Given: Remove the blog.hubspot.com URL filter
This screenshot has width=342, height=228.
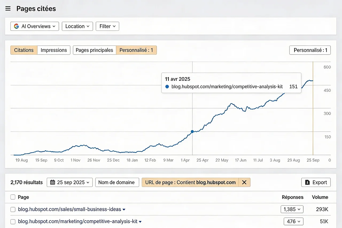Looking at the screenshot, I should pos(244,182).
